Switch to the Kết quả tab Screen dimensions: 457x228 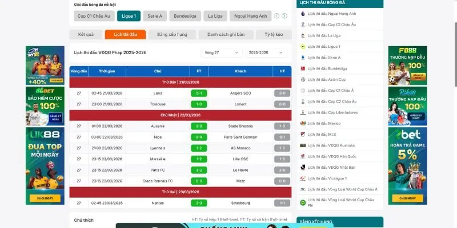pos(86,35)
